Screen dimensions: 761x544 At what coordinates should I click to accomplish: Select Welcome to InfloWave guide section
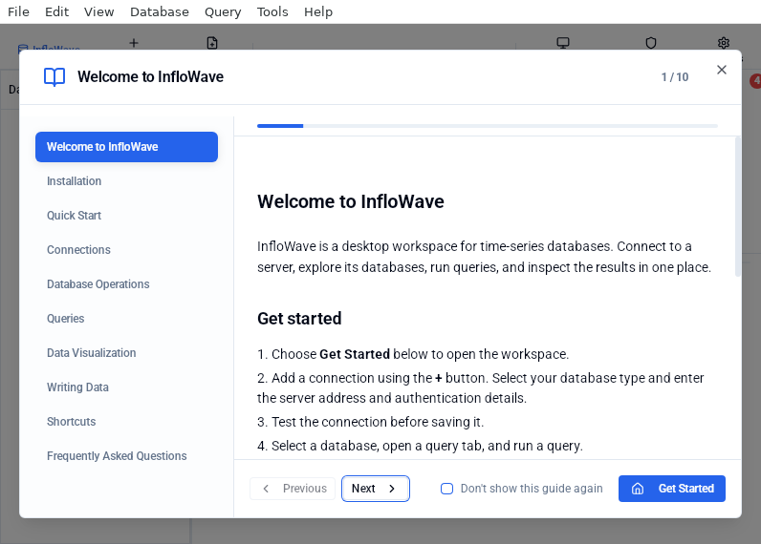click(x=126, y=147)
